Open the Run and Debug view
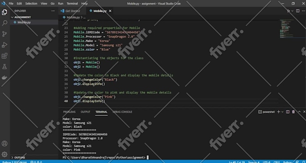 pyautogui.click(x=4, y=45)
